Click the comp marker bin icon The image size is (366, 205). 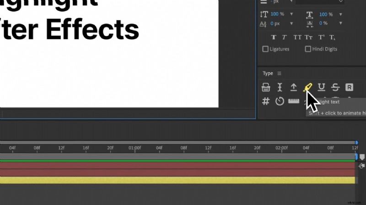point(362,157)
